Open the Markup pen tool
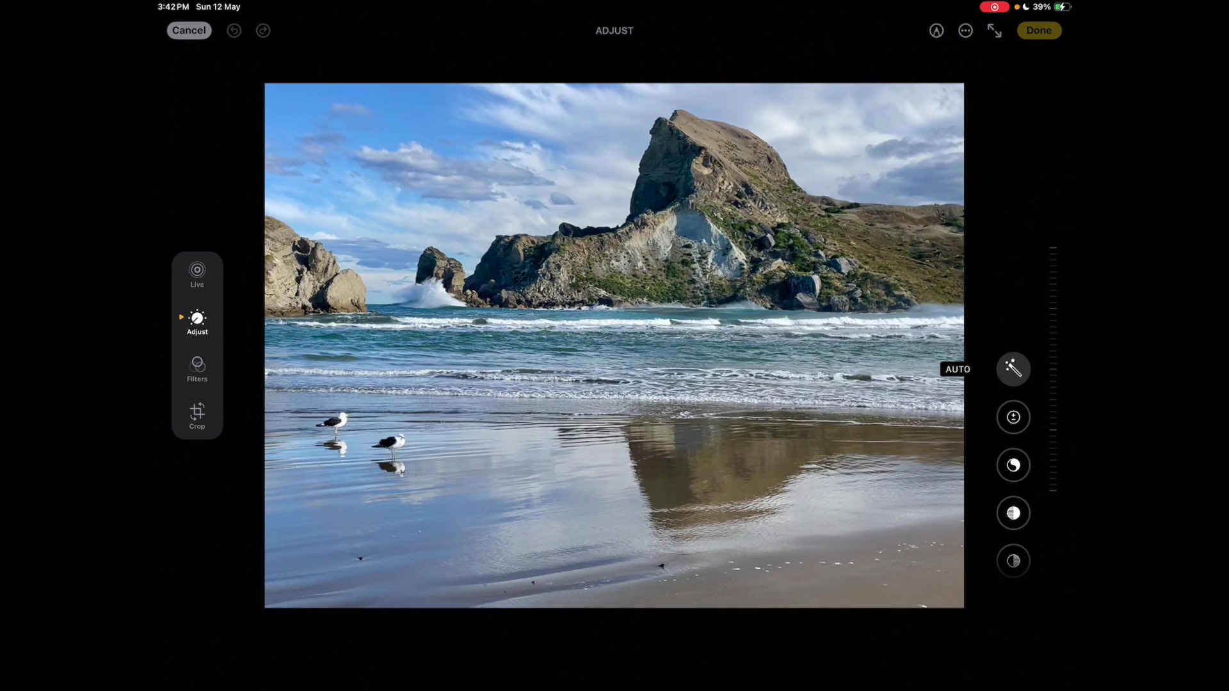This screenshot has height=691, width=1229. (x=936, y=30)
